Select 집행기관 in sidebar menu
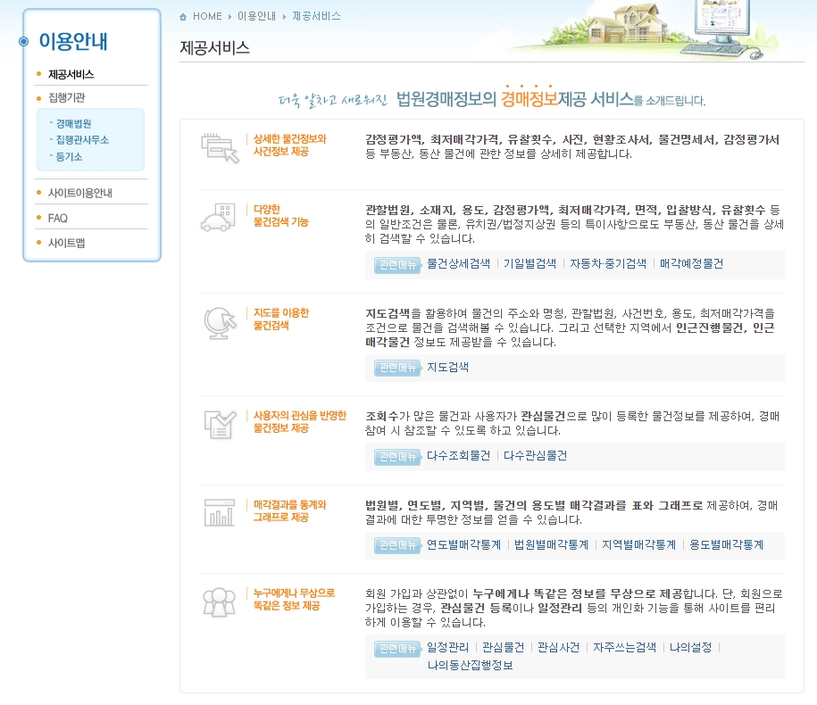This screenshot has height=705, width=817. tap(67, 98)
